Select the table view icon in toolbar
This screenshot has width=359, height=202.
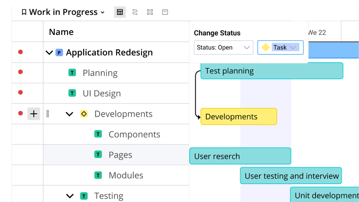coord(120,12)
